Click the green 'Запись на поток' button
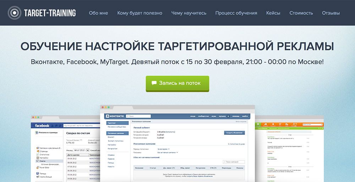 click(x=177, y=84)
